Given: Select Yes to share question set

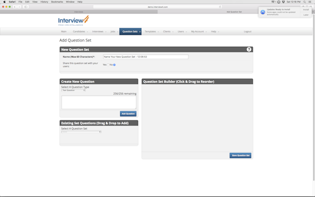Looking at the screenshot, I should click(108, 65).
